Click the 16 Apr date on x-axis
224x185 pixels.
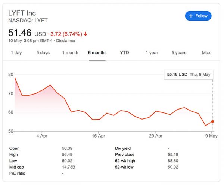point(99,136)
